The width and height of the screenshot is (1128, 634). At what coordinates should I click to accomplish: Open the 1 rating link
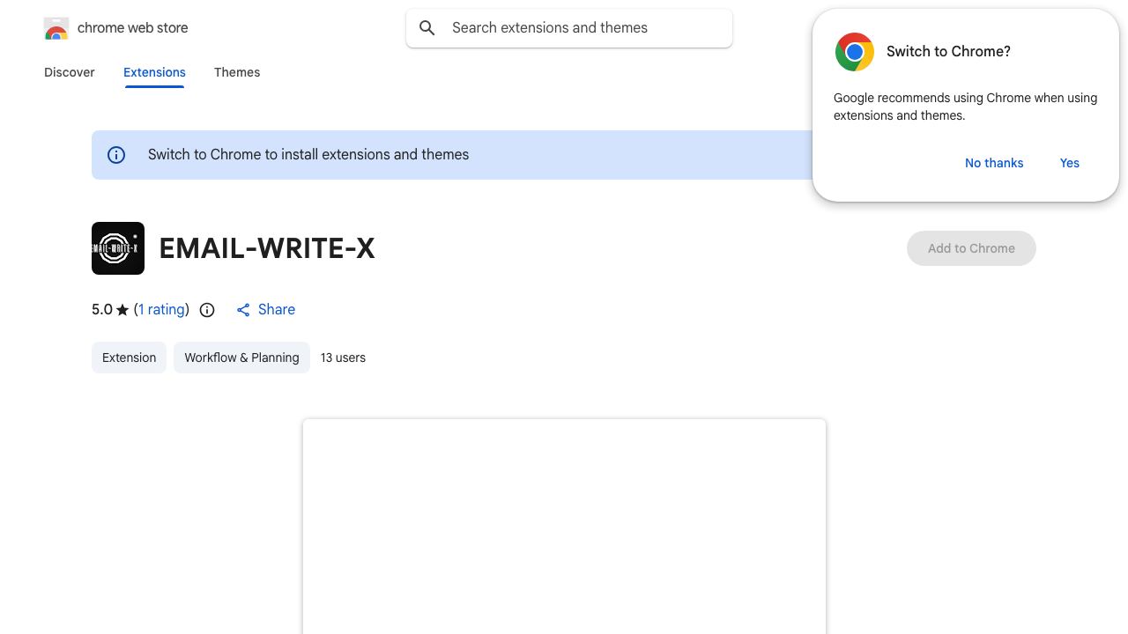click(162, 310)
